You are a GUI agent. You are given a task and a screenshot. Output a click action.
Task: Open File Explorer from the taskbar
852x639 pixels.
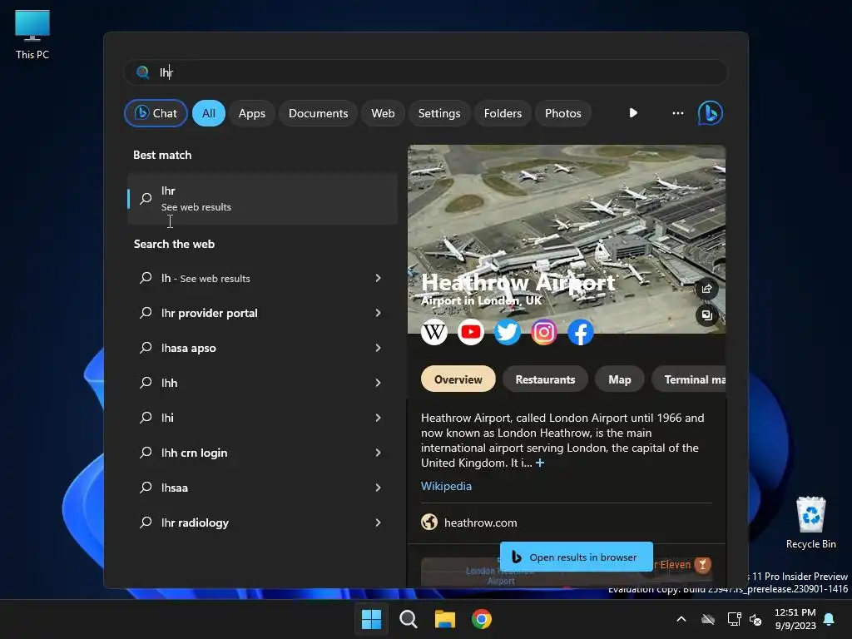(444, 619)
